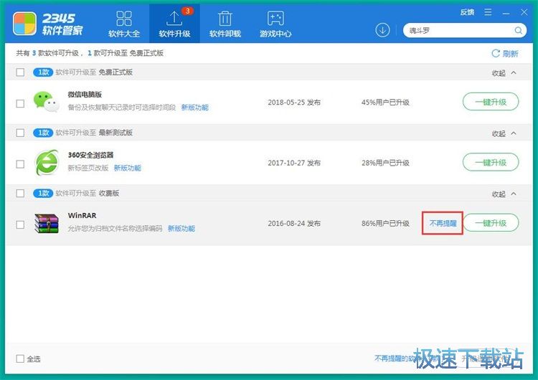Viewport: 538px width, 380px height.
Task: Tick the 全选 select-all checkbox
Action: (x=20, y=358)
